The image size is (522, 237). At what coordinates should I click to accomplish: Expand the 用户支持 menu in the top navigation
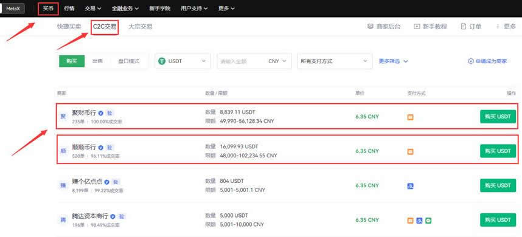(194, 9)
